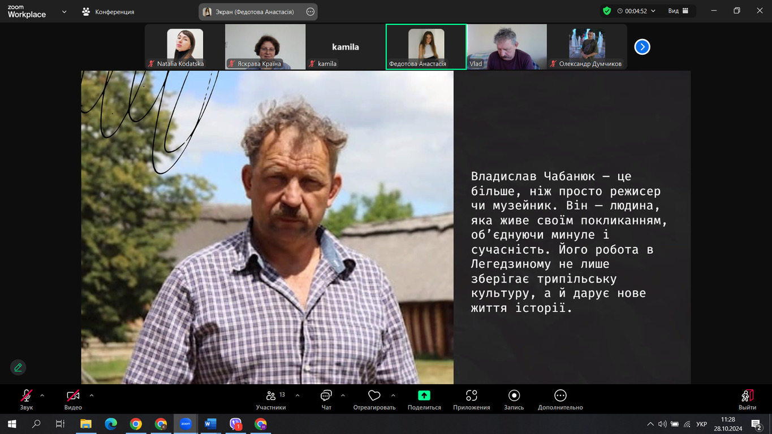Open File Explorer from the taskbar
The height and width of the screenshot is (434, 772).
[x=86, y=424]
